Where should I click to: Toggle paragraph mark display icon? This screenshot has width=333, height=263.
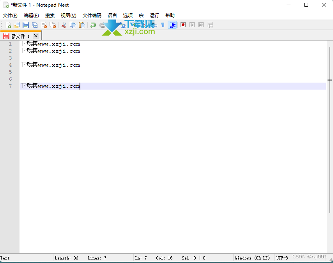(x=163, y=25)
